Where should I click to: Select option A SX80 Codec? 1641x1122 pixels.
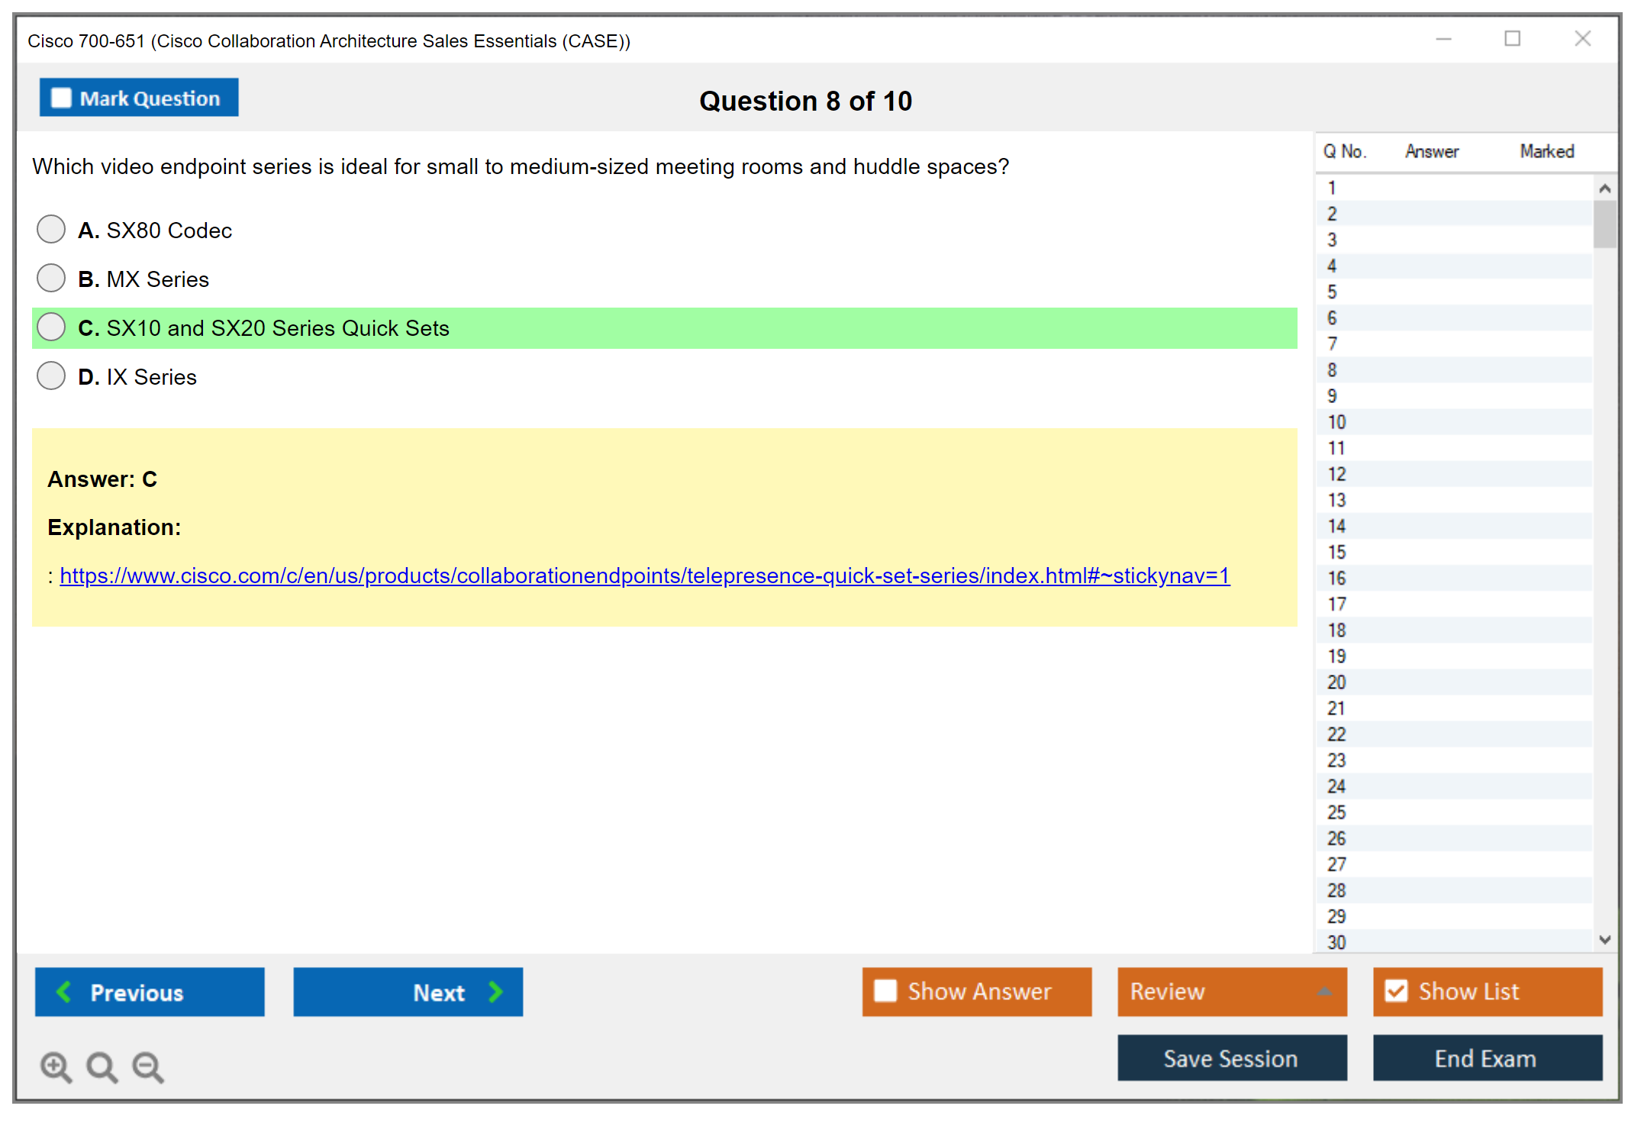51,229
